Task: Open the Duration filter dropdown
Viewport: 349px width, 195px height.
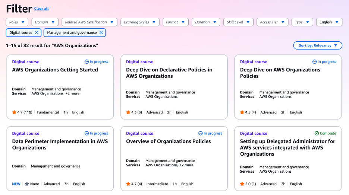Action: 206,22
